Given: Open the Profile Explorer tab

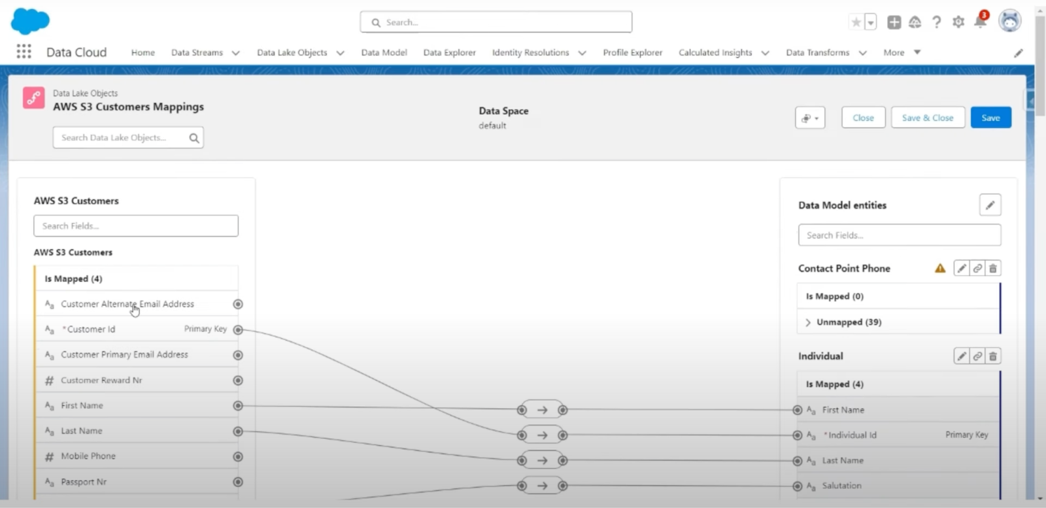Looking at the screenshot, I should pos(632,52).
